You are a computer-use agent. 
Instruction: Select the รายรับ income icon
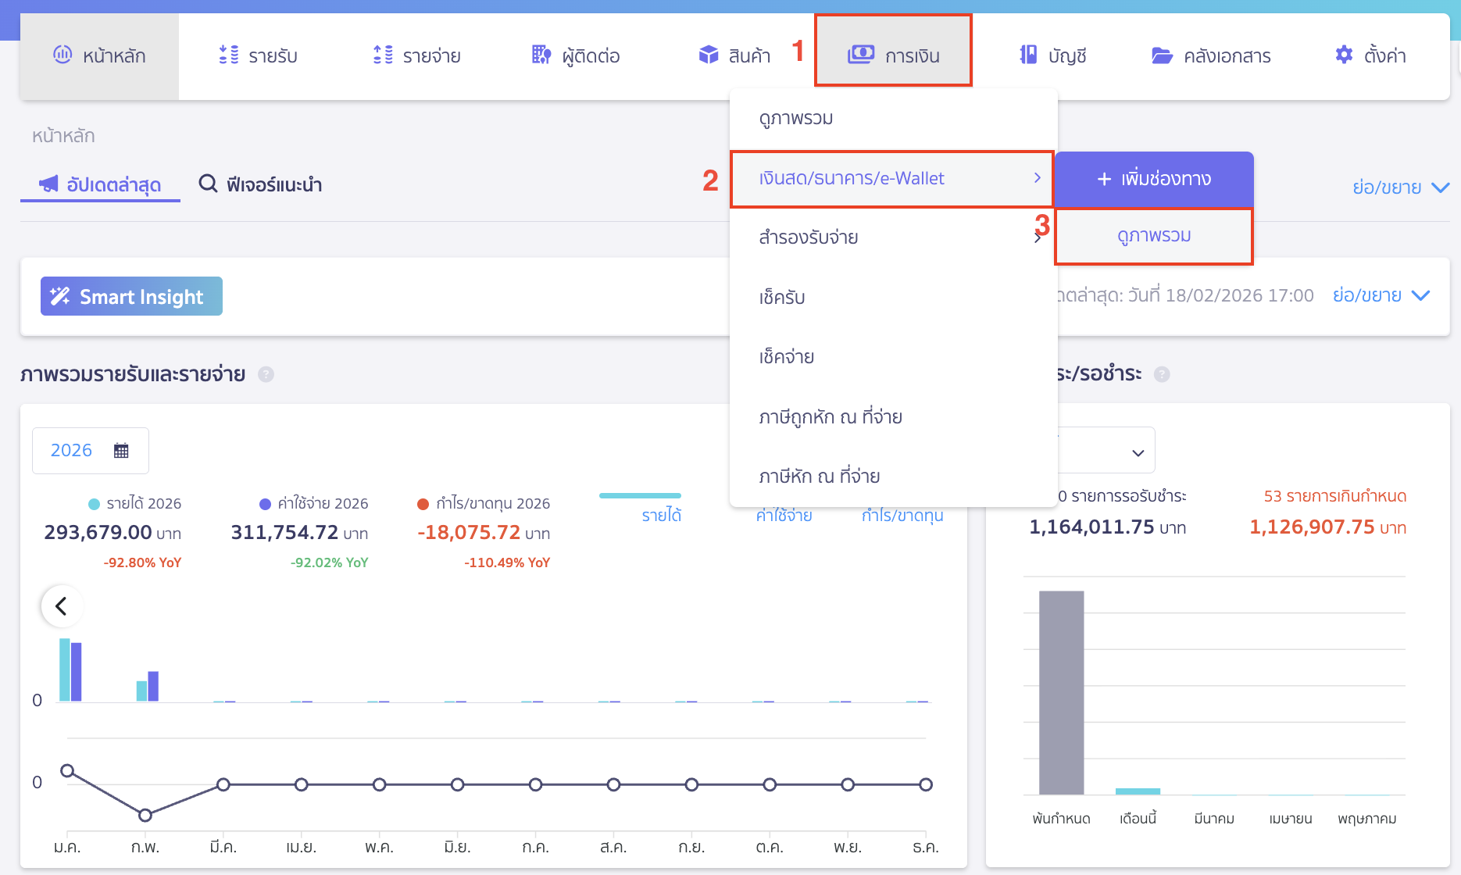tap(227, 55)
